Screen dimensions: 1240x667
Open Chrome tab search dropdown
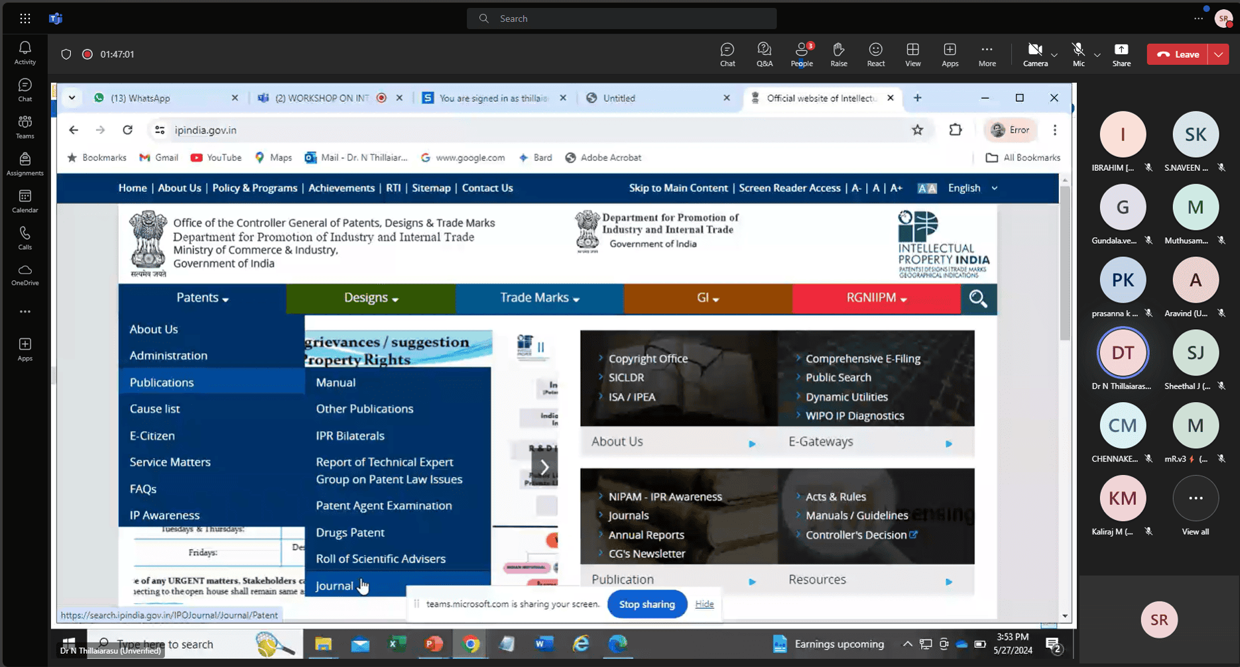pyautogui.click(x=72, y=98)
